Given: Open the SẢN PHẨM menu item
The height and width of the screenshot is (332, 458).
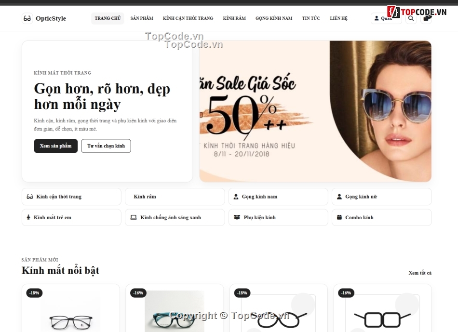Looking at the screenshot, I should 142,18.
